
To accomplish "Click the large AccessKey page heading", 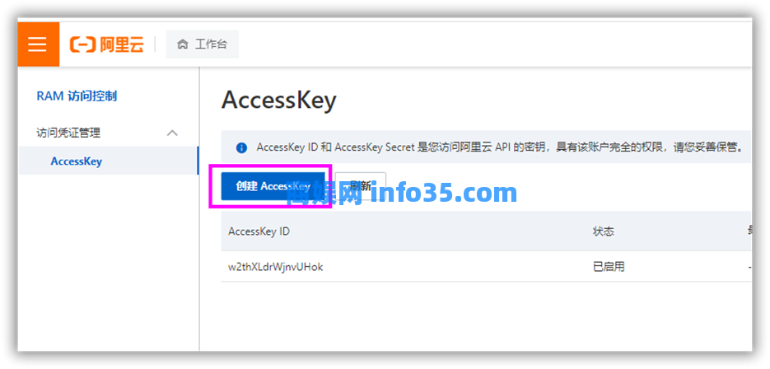I will 279,100.
